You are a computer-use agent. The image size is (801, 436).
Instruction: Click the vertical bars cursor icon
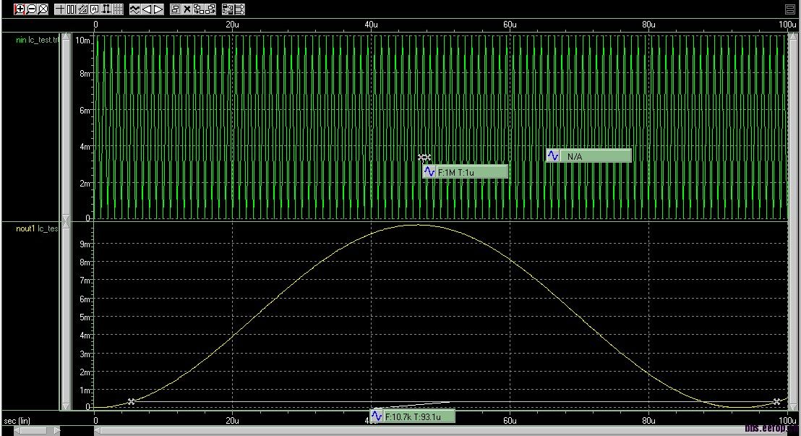click(72, 9)
